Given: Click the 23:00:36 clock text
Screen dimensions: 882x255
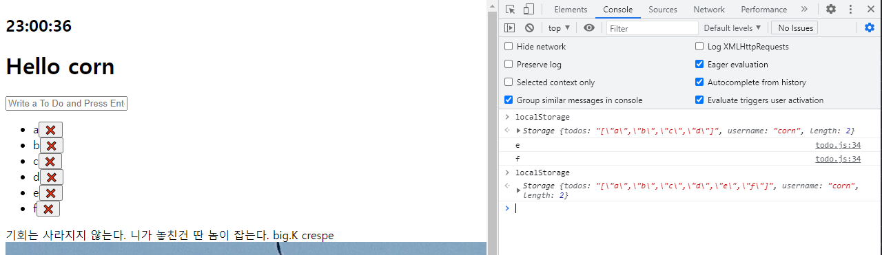Looking at the screenshot, I should click(x=39, y=26).
